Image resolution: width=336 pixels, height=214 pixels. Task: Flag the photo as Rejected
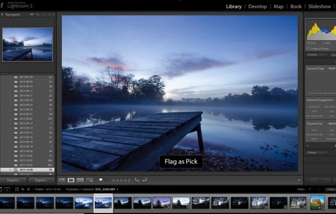106,180
